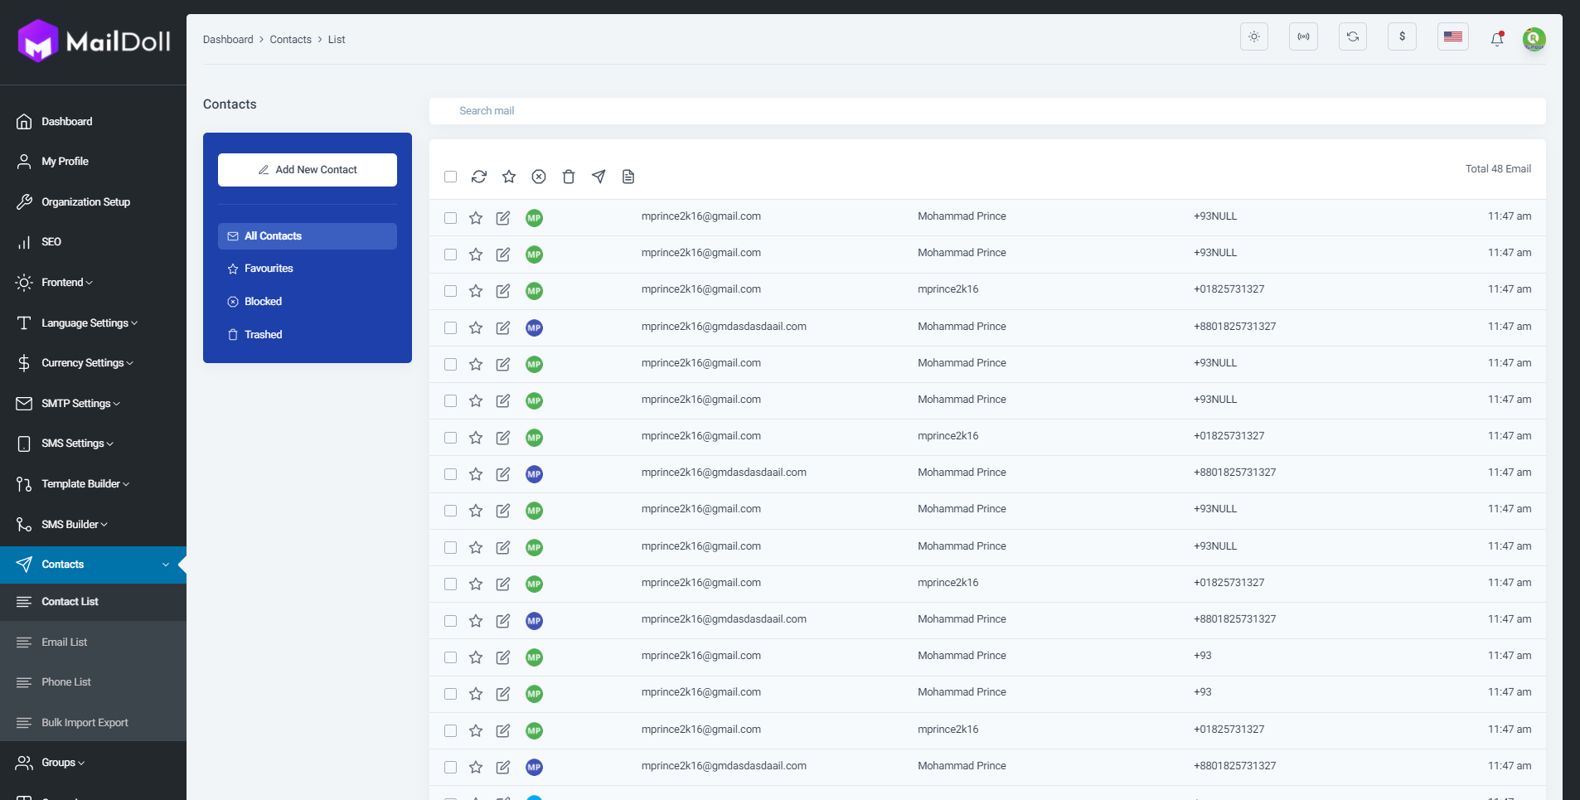Open the notifications bell
This screenshot has height=800, width=1580.
pyautogui.click(x=1497, y=38)
